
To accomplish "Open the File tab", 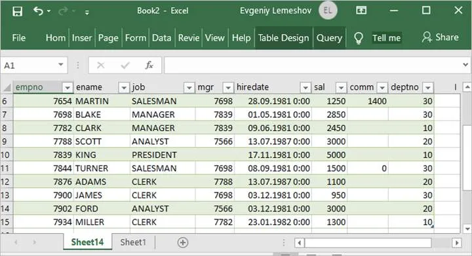I will pyautogui.click(x=18, y=38).
